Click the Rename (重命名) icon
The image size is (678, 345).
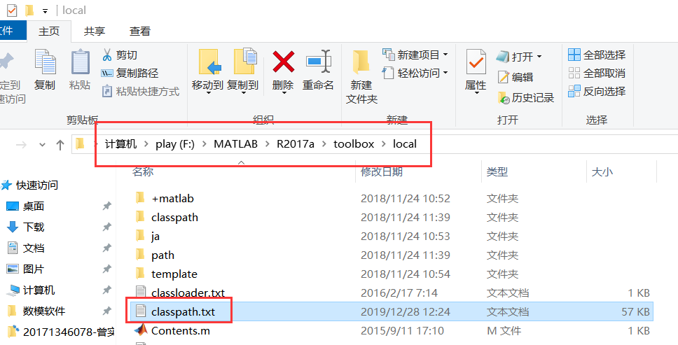(318, 62)
